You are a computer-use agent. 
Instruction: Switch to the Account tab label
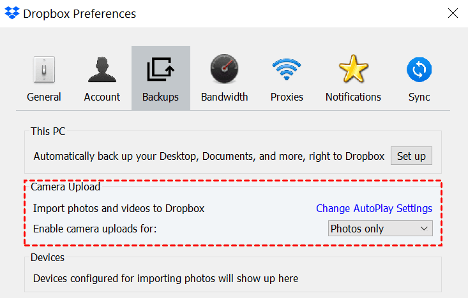pyautogui.click(x=102, y=97)
